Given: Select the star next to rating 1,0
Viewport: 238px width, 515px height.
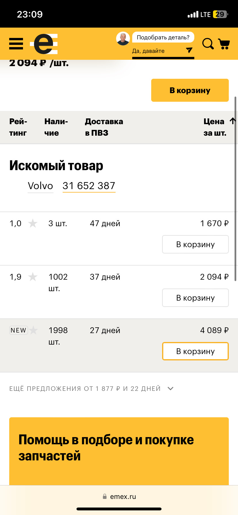Looking at the screenshot, I should point(32,223).
